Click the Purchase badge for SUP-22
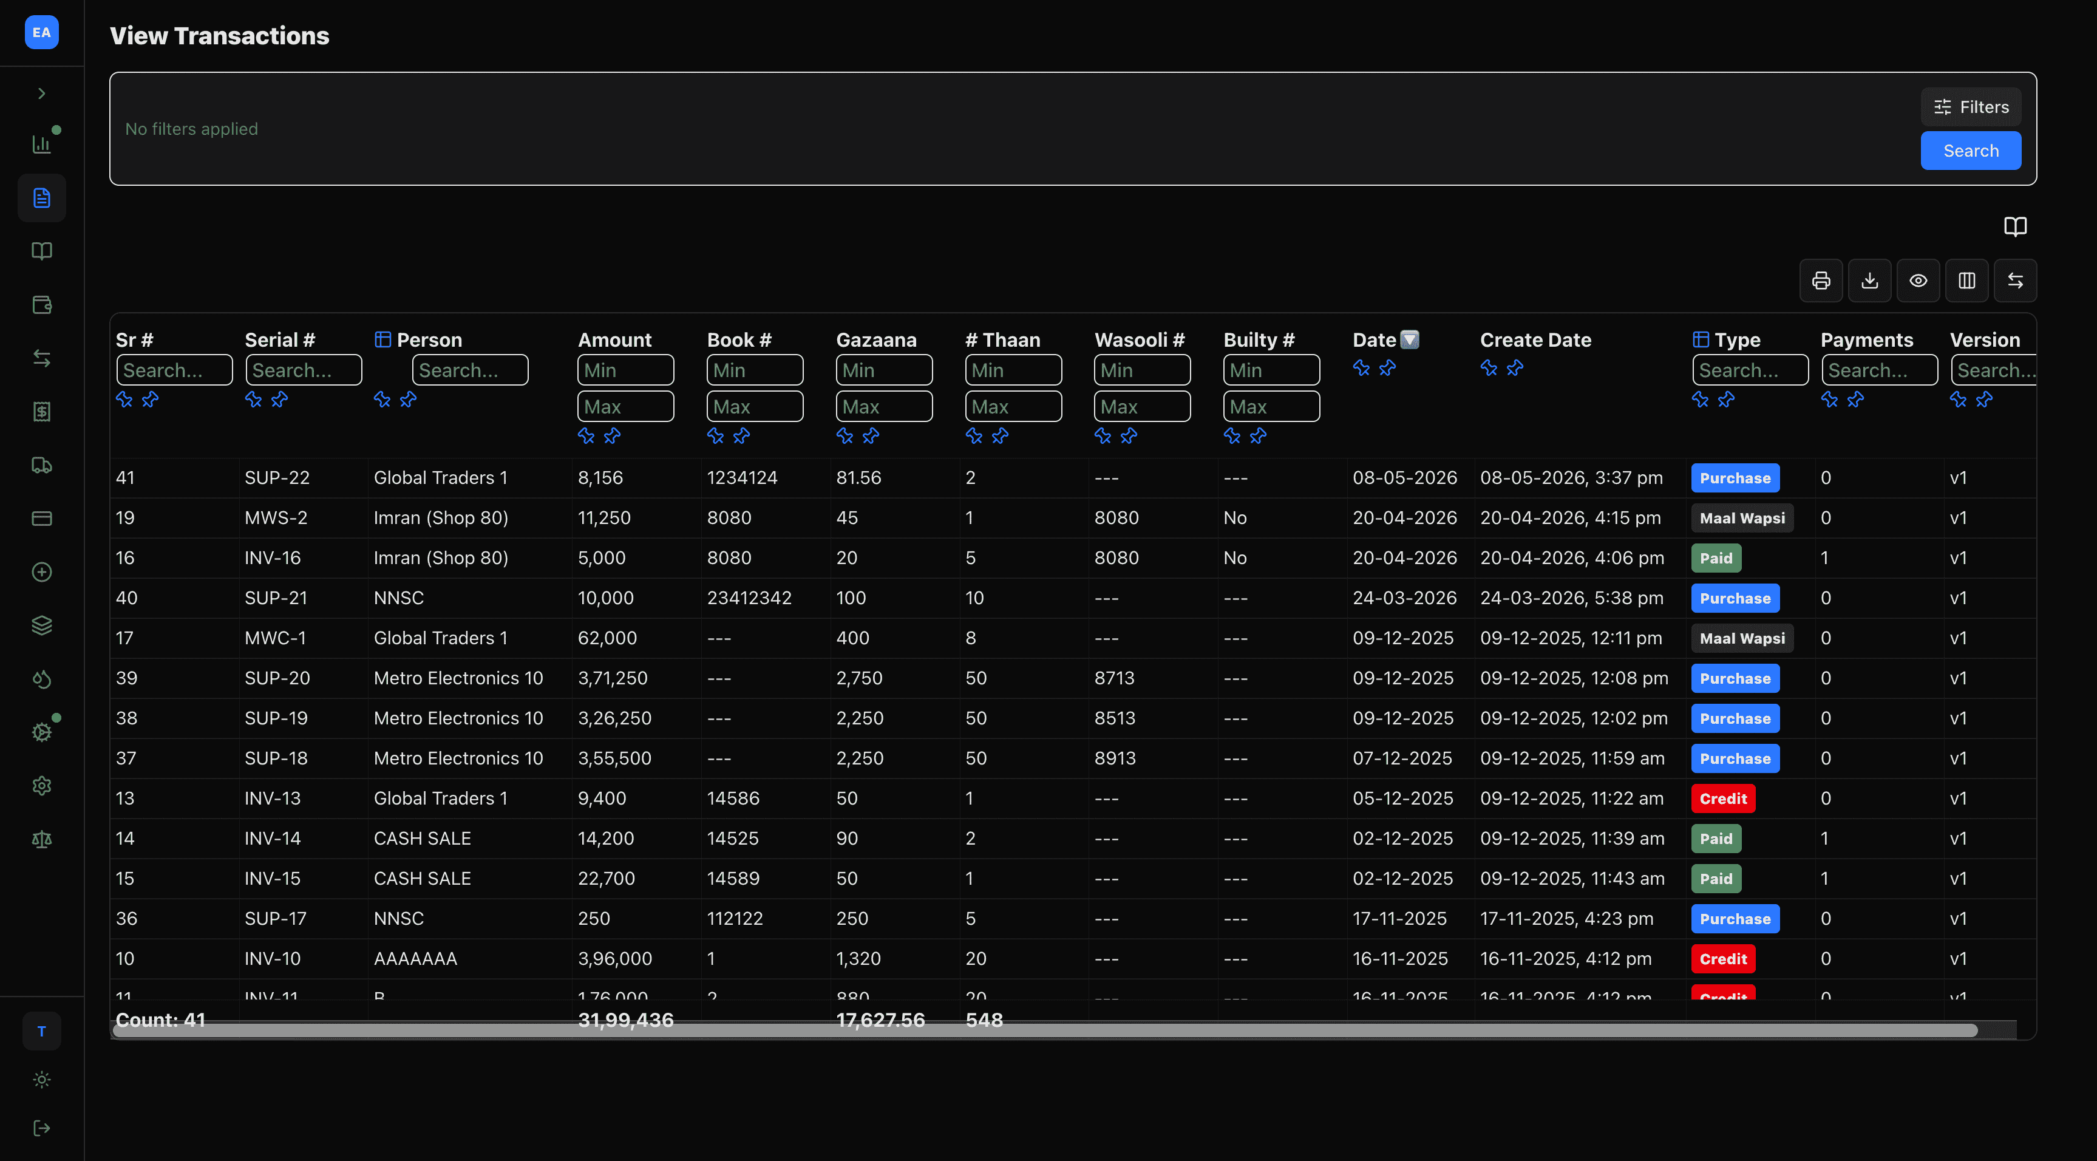 click(1735, 478)
